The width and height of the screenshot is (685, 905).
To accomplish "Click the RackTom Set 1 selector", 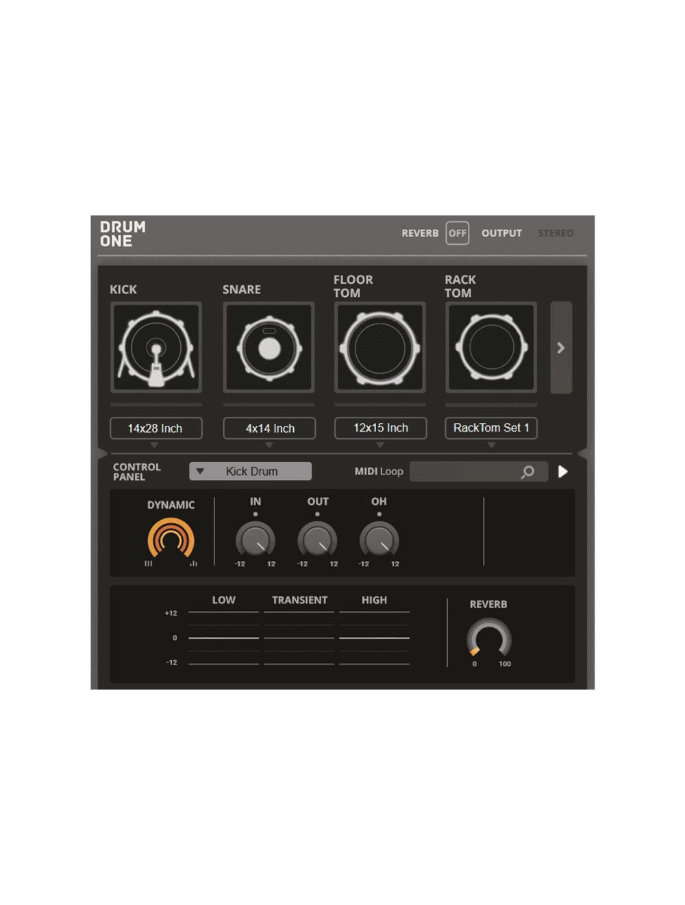I will tap(490, 428).
